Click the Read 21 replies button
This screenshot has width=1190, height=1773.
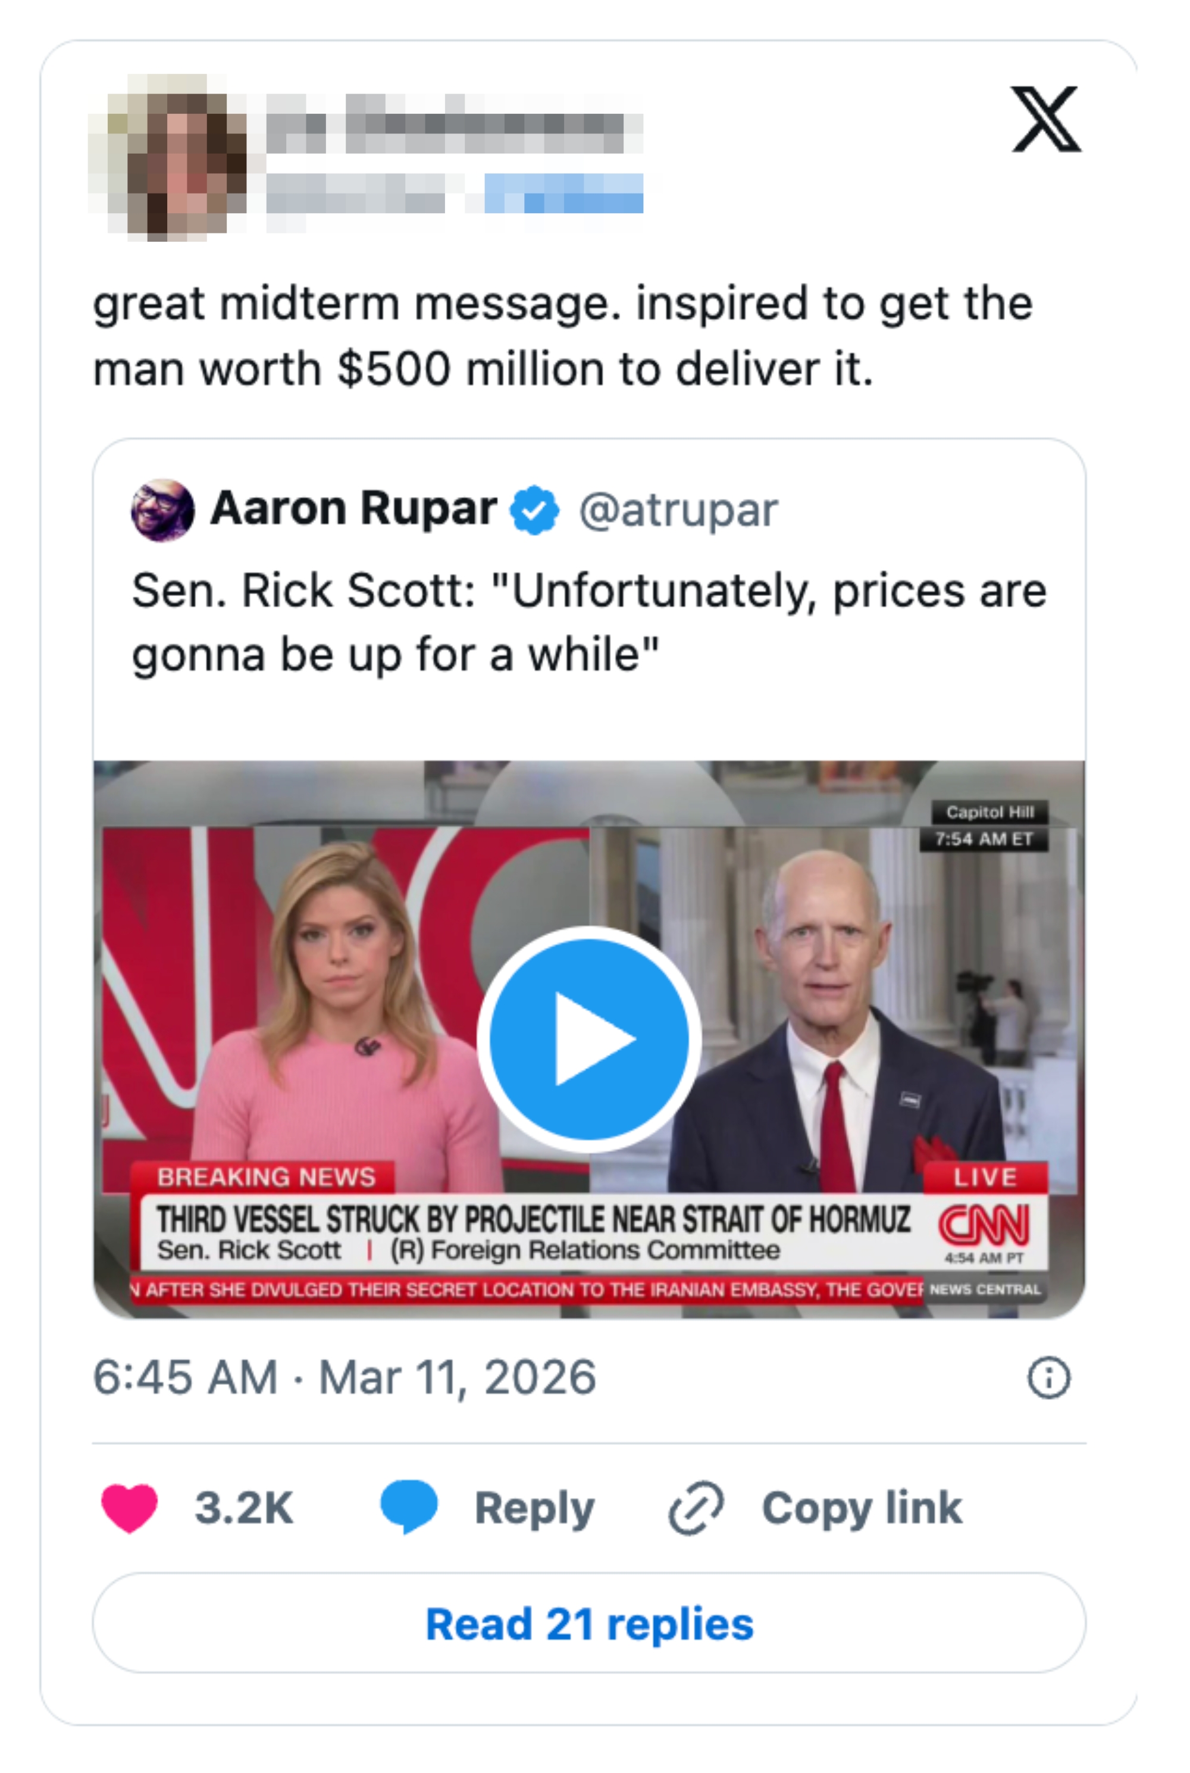(x=589, y=1622)
